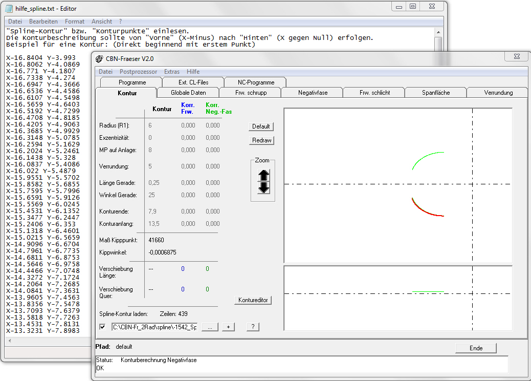Screen dimensions: 531x381
Task: Toggle the Spline-Kontur laden checkbox
Action: tap(102, 327)
